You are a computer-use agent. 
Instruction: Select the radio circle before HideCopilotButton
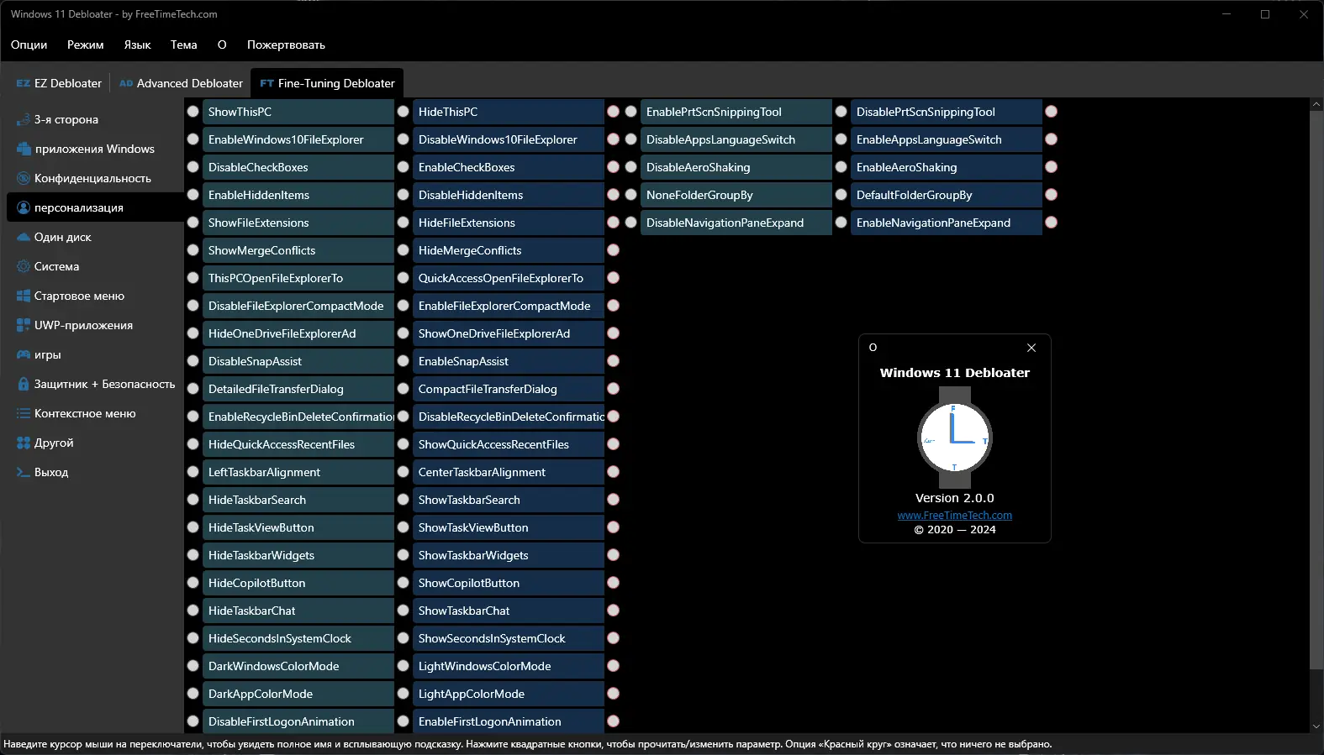tap(193, 583)
